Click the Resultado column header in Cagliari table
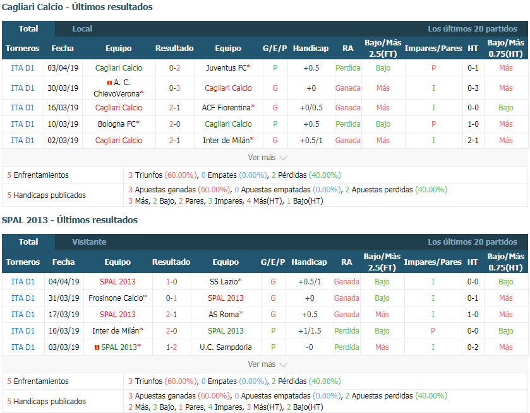Screen dimensions: 530x413 (x=174, y=49)
